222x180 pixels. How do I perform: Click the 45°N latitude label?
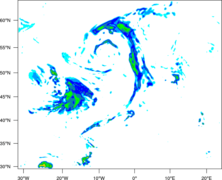click(x=5, y=97)
